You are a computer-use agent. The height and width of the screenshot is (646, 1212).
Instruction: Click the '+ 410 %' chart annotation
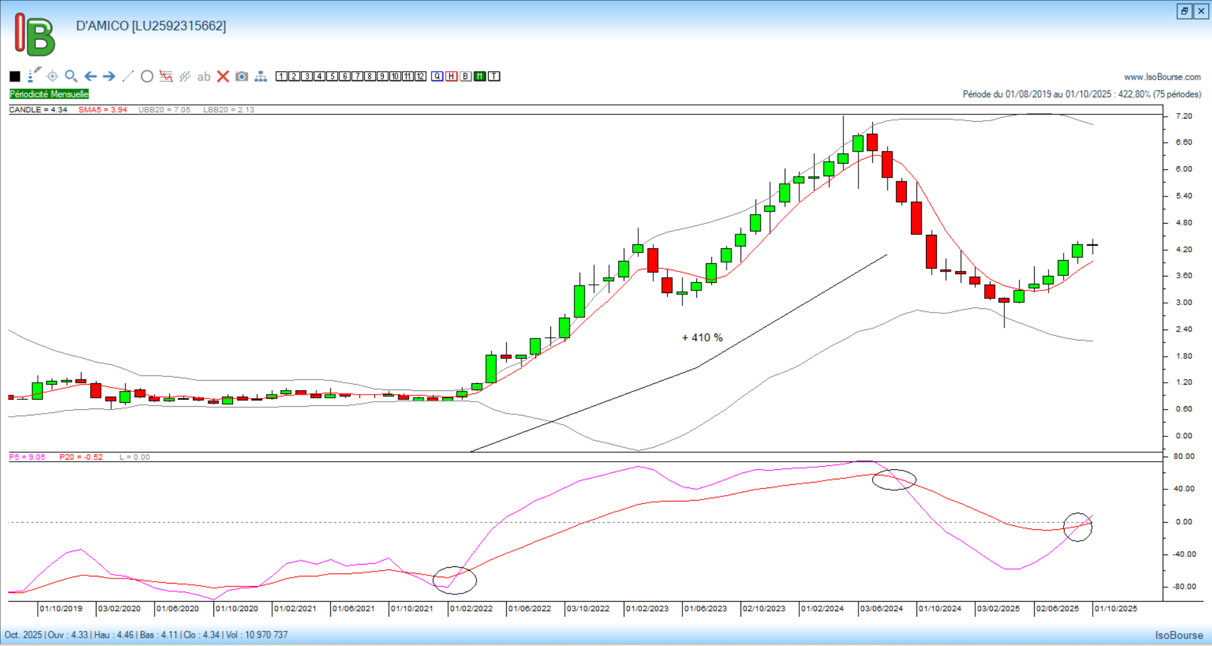[x=702, y=338]
